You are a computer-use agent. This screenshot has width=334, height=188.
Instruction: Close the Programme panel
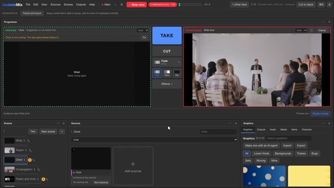329,22
